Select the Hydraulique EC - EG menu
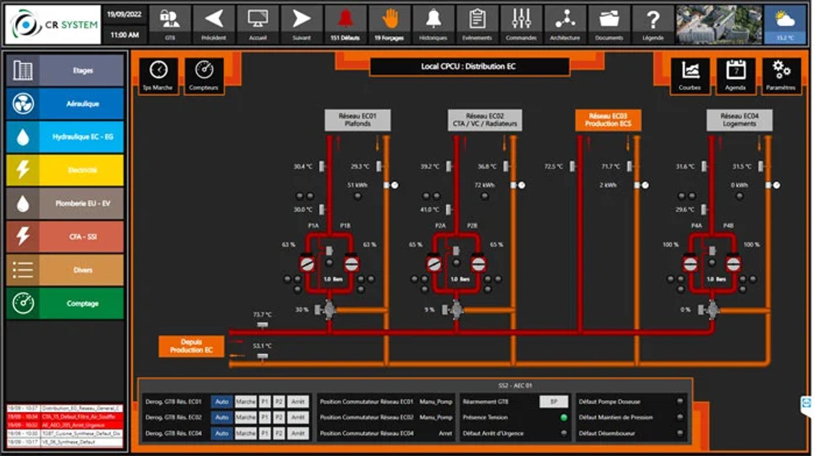This screenshot has height=456, width=815. (x=65, y=137)
